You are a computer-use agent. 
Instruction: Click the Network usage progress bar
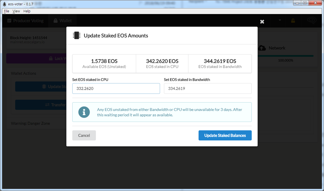(285, 56)
